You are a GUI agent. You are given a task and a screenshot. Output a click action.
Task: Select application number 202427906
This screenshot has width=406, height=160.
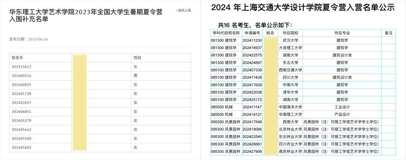point(253,151)
